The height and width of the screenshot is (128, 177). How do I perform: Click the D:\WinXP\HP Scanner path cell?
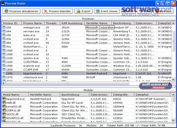(152, 99)
